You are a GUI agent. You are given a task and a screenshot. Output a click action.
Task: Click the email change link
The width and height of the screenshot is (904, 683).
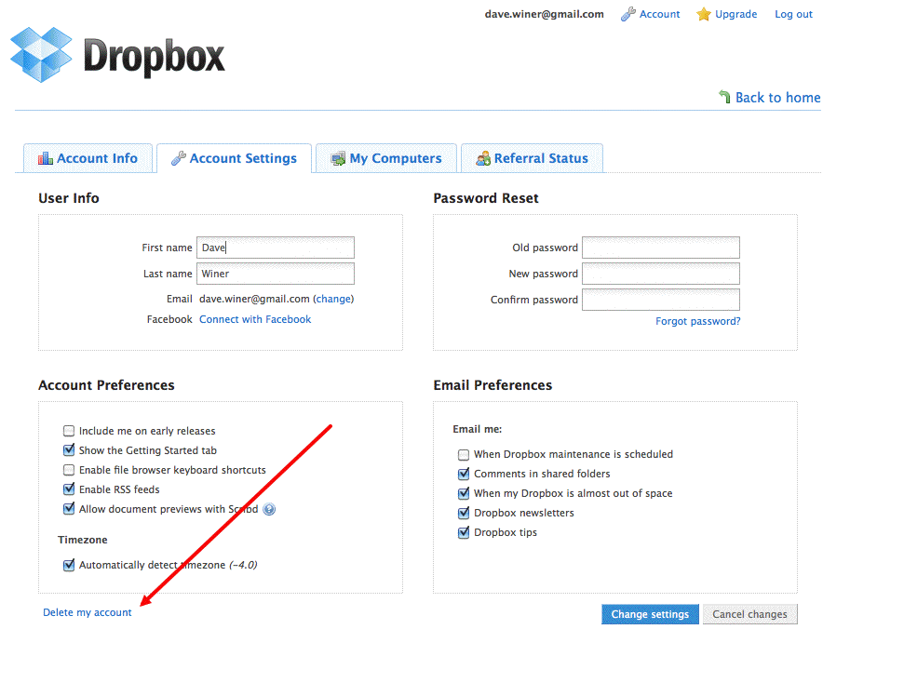pos(333,299)
